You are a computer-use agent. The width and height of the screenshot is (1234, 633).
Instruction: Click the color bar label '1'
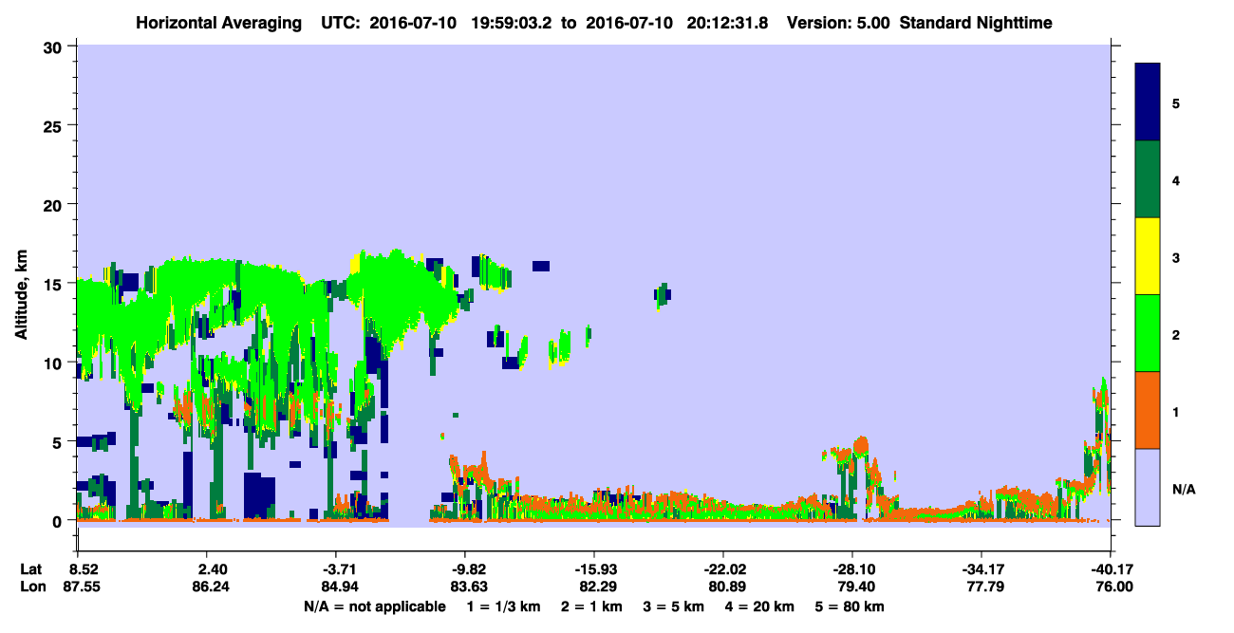pos(1176,412)
